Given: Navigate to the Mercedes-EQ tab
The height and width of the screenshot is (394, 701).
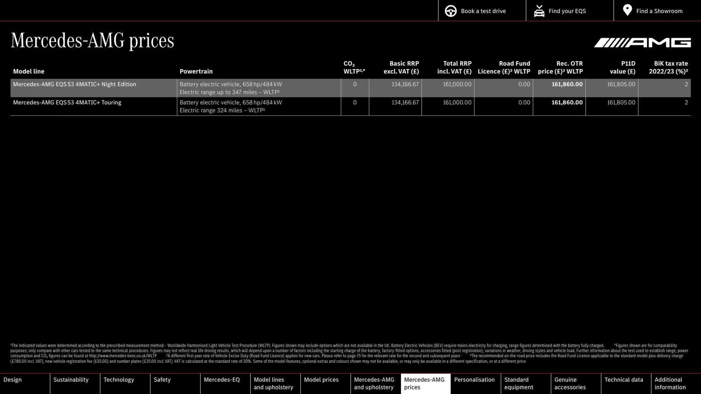Looking at the screenshot, I should point(222,380).
